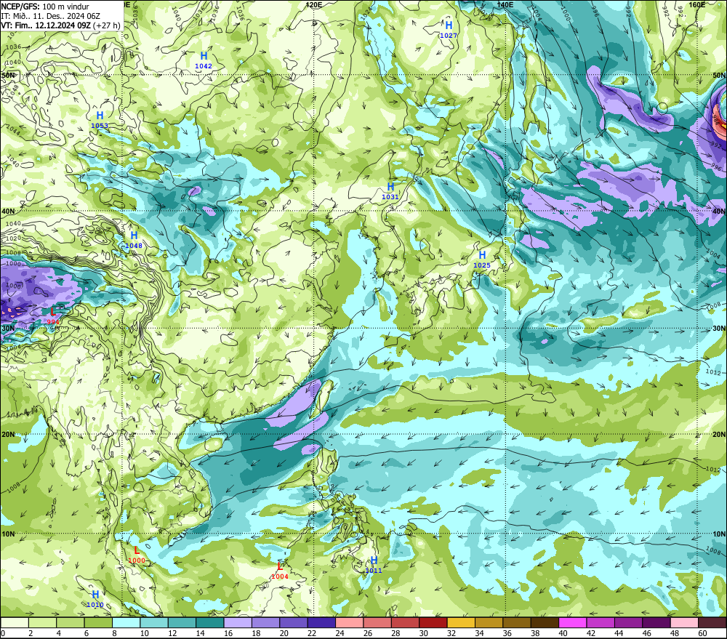Click the 30N label on the right edge

coord(719,329)
